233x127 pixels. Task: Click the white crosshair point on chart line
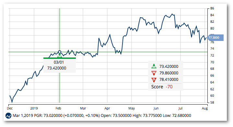click(x=60, y=52)
